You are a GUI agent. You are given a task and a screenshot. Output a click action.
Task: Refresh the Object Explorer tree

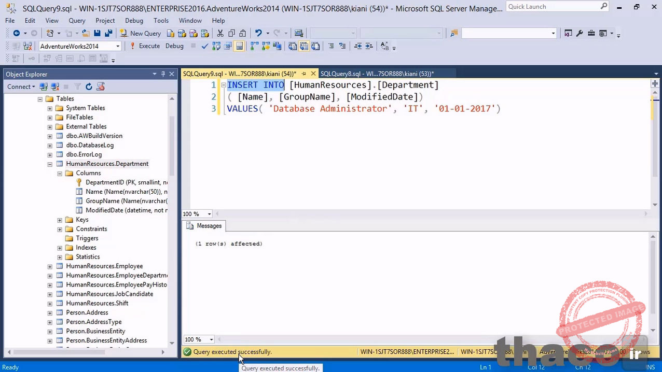(89, 87)
